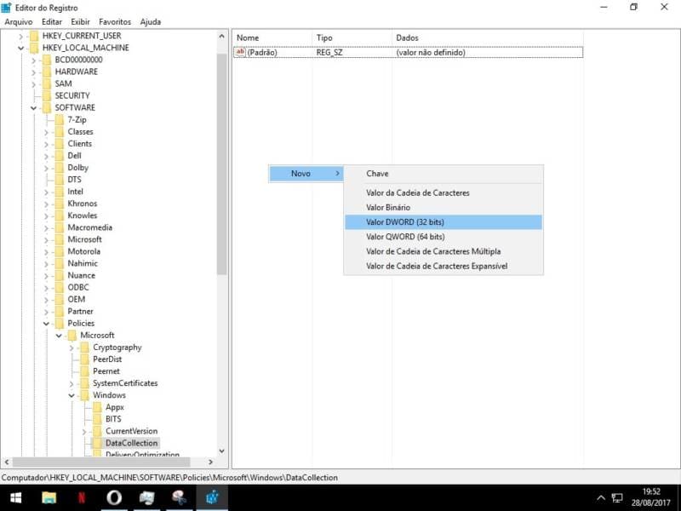Click the DataCollection folder icon
This screenshot has height=511, width=681.
click(x=97, y=443)
